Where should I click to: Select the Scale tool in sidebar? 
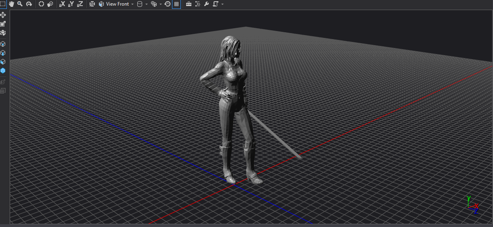click(3, 24)
